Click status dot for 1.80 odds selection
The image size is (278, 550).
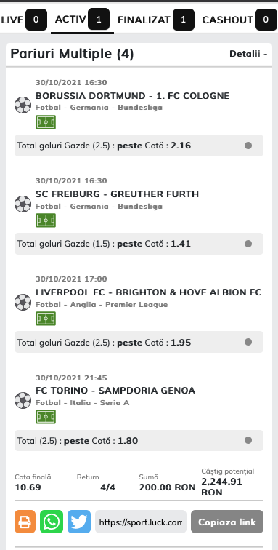point(248,440)
